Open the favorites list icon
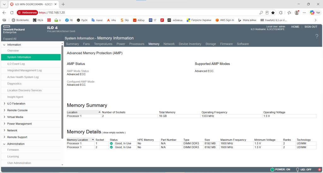Viewport: 323px width, 173px height. pos(289,13)
